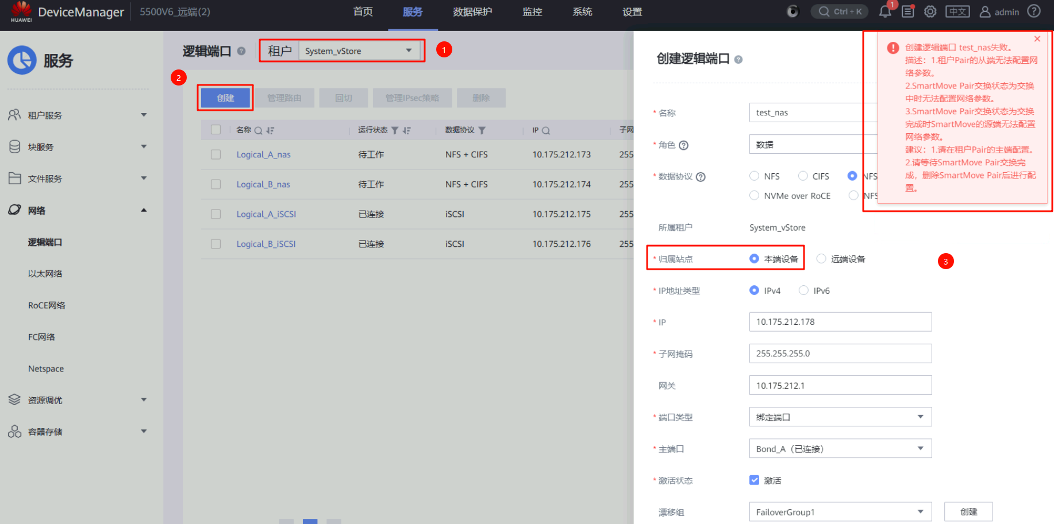Click the help icon beside 创建逻辑端口 title
The image size is (1054, 524).
pyautogui.click(x=738, y=59)
